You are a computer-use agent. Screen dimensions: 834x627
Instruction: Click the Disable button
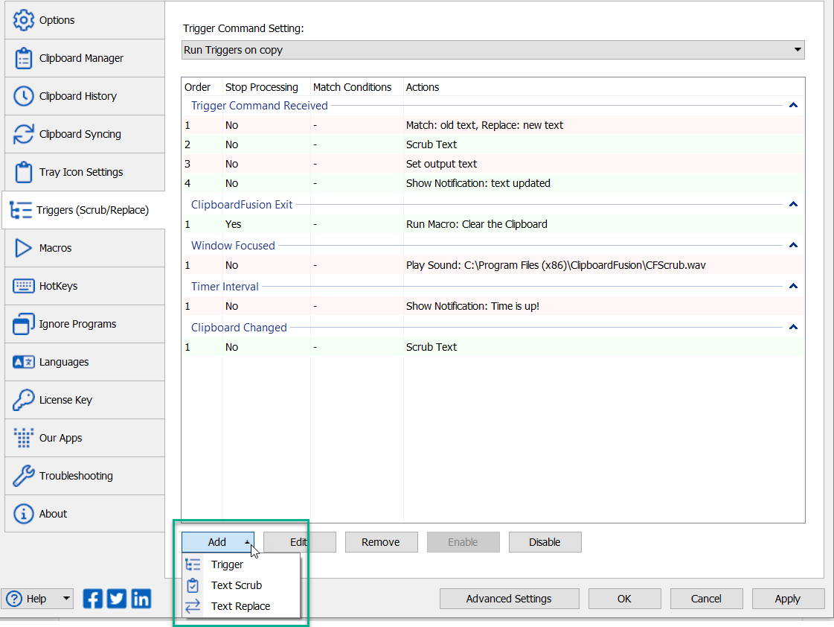pyautogui.click(x=545, y=542)
